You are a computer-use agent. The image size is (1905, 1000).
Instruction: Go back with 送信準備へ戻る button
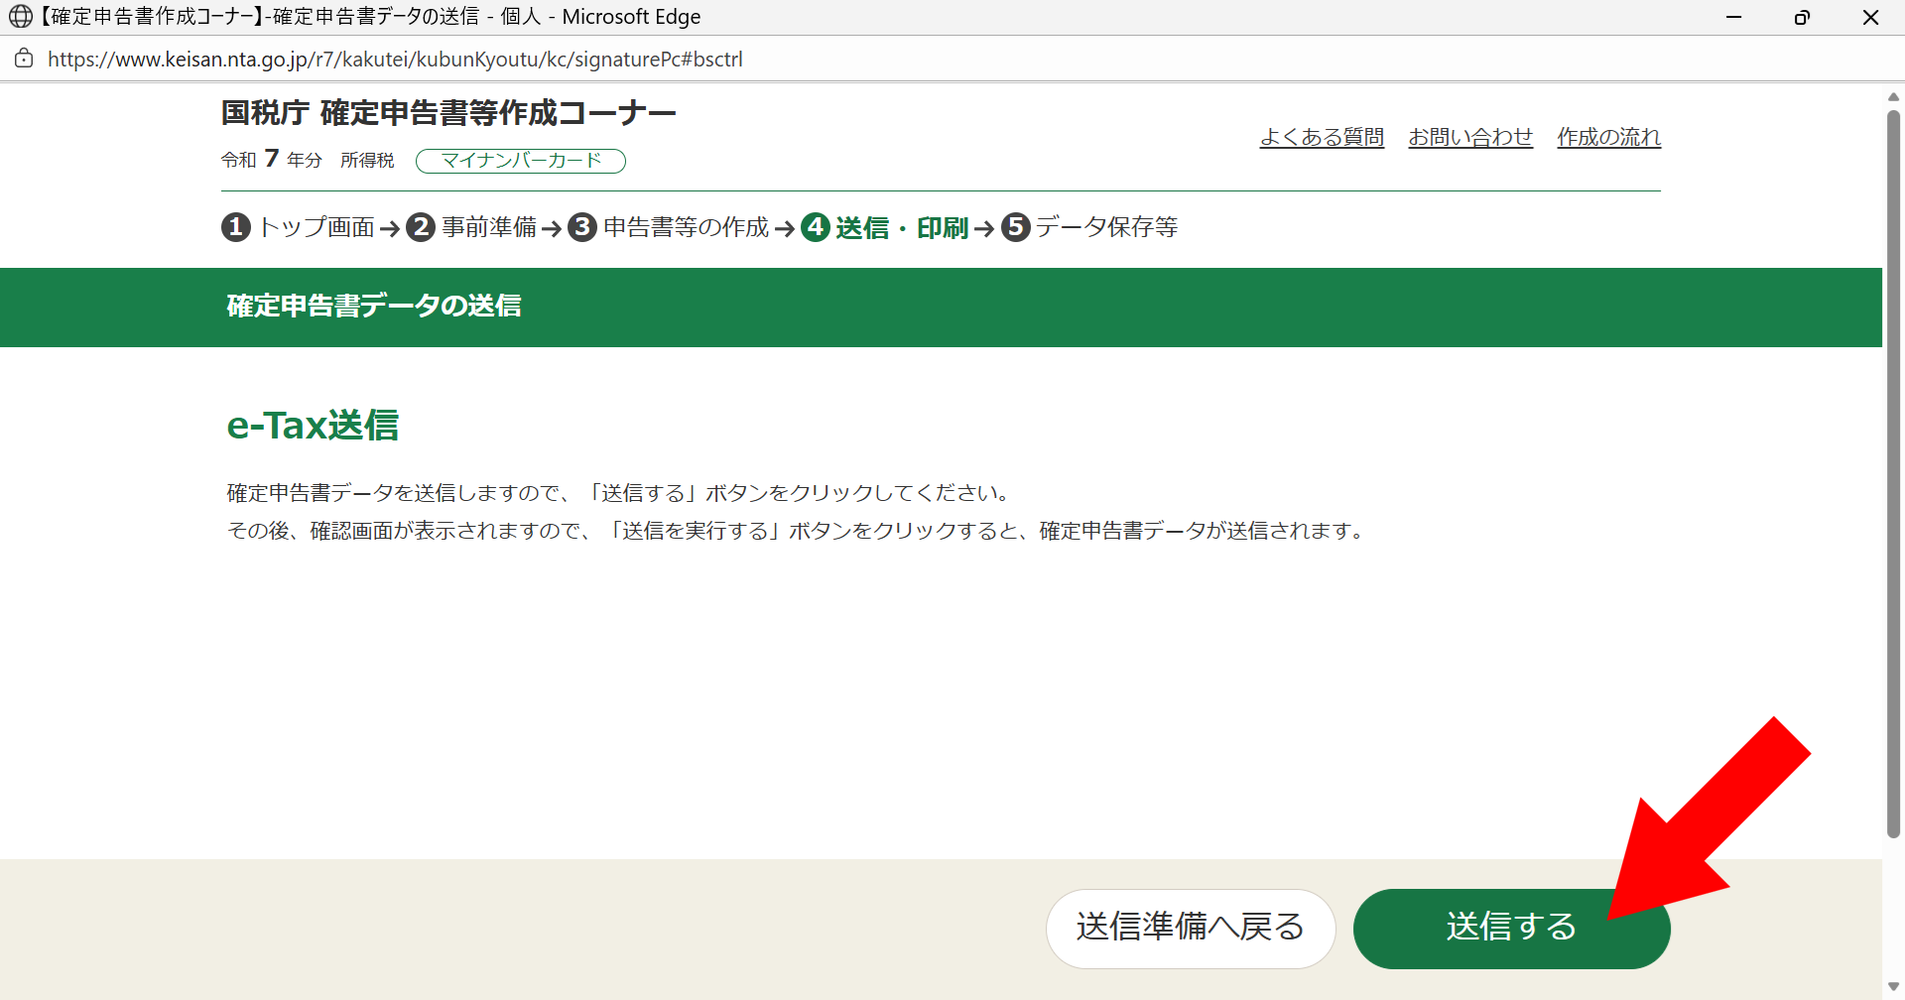pyautogui.click(x=1190, y=928)
